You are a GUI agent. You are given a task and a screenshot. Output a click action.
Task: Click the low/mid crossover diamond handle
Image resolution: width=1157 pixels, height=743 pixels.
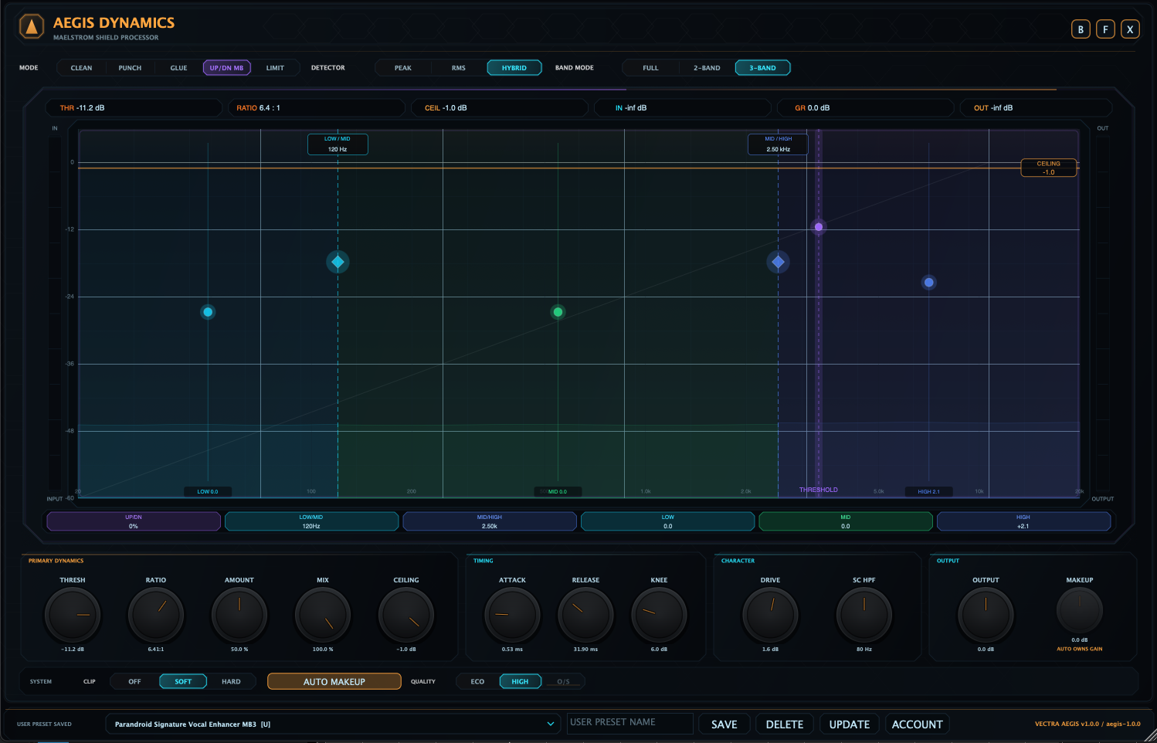pyautogui.click(x=338, y=262)
